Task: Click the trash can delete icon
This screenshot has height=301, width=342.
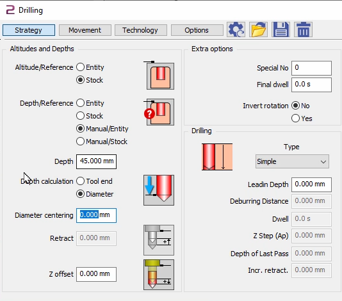Action: pyautogui.click(x=304, y=29)
